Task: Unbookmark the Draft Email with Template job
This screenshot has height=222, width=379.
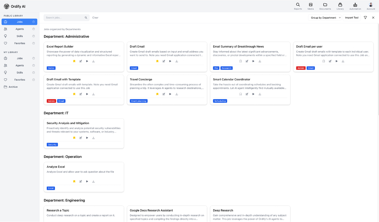Action: [x=74, y=94]
